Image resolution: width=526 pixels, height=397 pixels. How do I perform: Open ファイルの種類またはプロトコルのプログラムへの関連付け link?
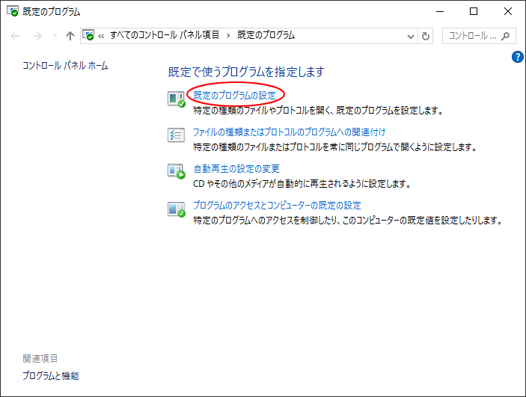point(289,132)
